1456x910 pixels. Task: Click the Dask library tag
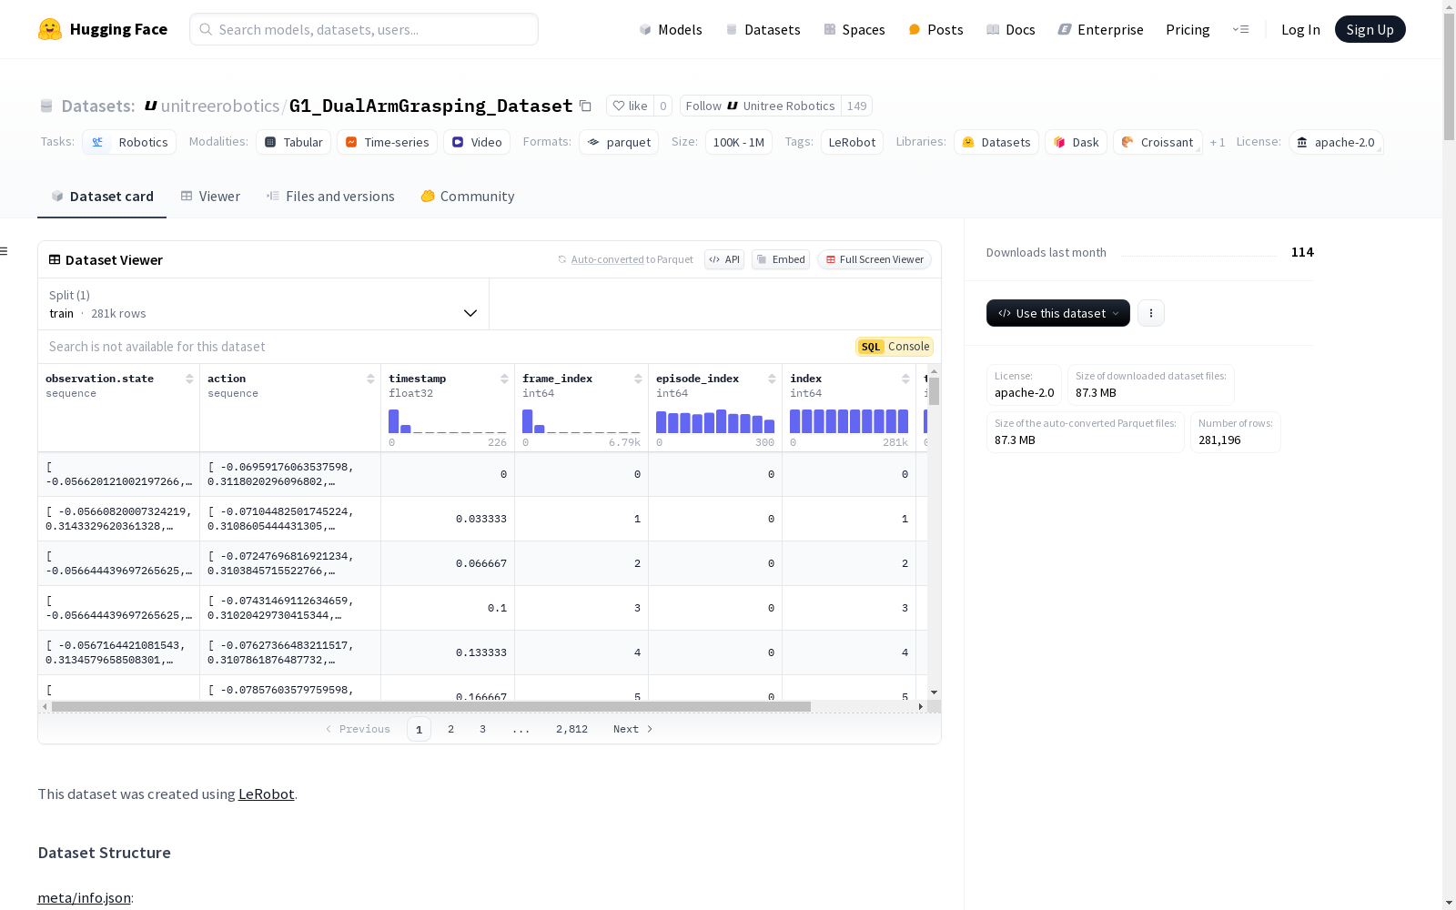click(x=1077, y=142)
